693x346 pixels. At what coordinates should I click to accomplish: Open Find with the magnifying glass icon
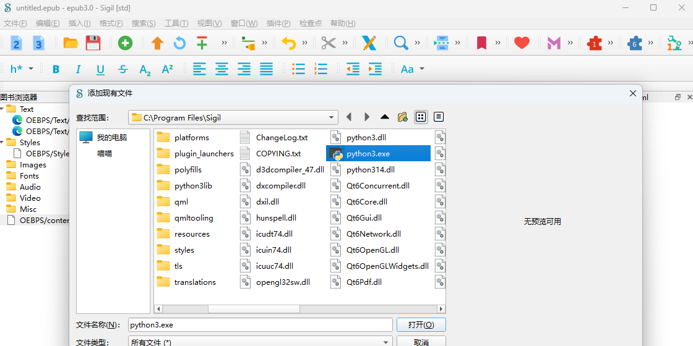pyautogui.click(x=401, y=43)
